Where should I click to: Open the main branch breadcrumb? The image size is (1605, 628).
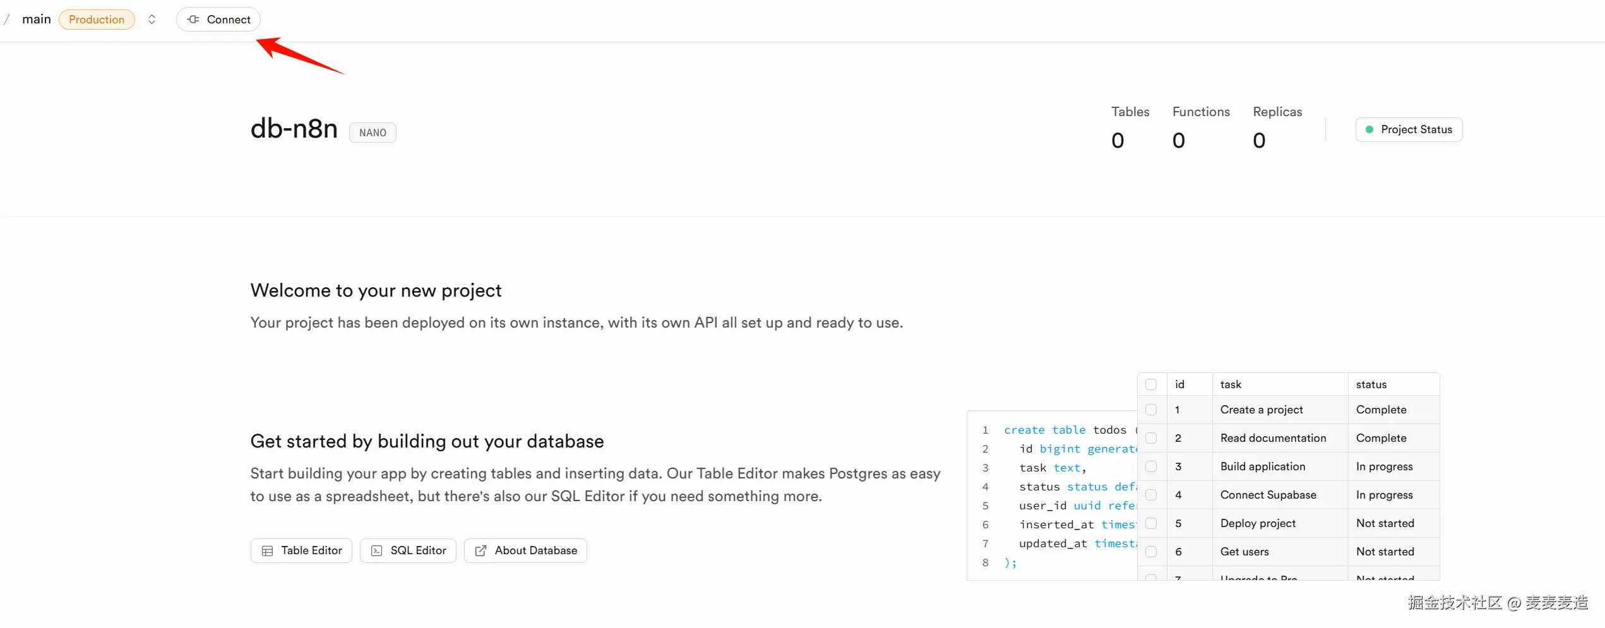point(37,20)
